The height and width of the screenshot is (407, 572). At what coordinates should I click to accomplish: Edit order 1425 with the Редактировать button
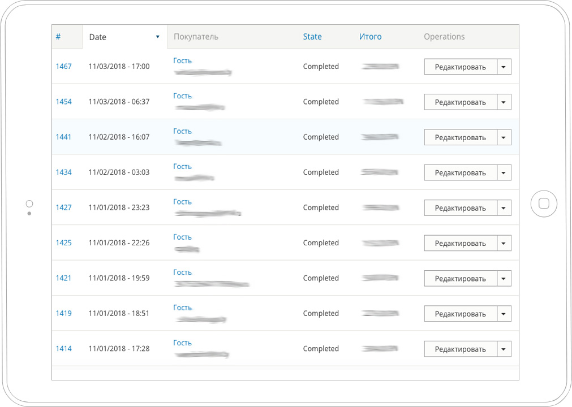point(461,244)
